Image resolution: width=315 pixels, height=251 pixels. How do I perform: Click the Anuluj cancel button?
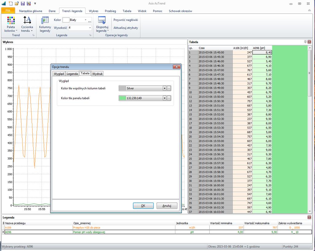click(x=167, y=206)
